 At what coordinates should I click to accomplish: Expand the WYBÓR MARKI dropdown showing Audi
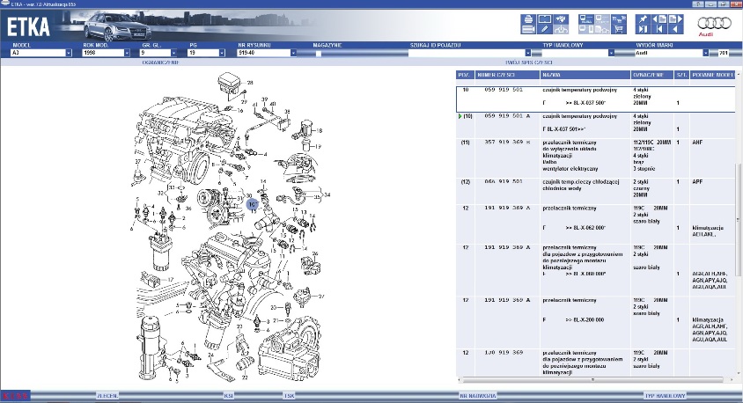coord(705,53)
